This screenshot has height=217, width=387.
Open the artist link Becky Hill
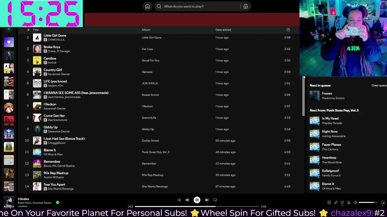(50, 166)
